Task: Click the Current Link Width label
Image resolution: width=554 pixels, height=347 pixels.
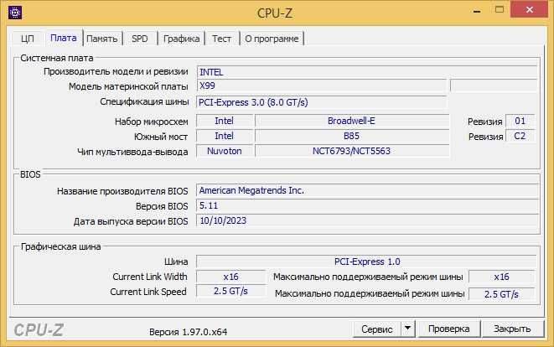Action: click(x=150, y=277)
